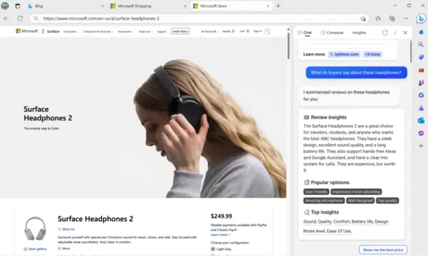Click the headphones Open gallery thumbnail
428x256 pixels.
pyautogui.click(x=35, y=228)
